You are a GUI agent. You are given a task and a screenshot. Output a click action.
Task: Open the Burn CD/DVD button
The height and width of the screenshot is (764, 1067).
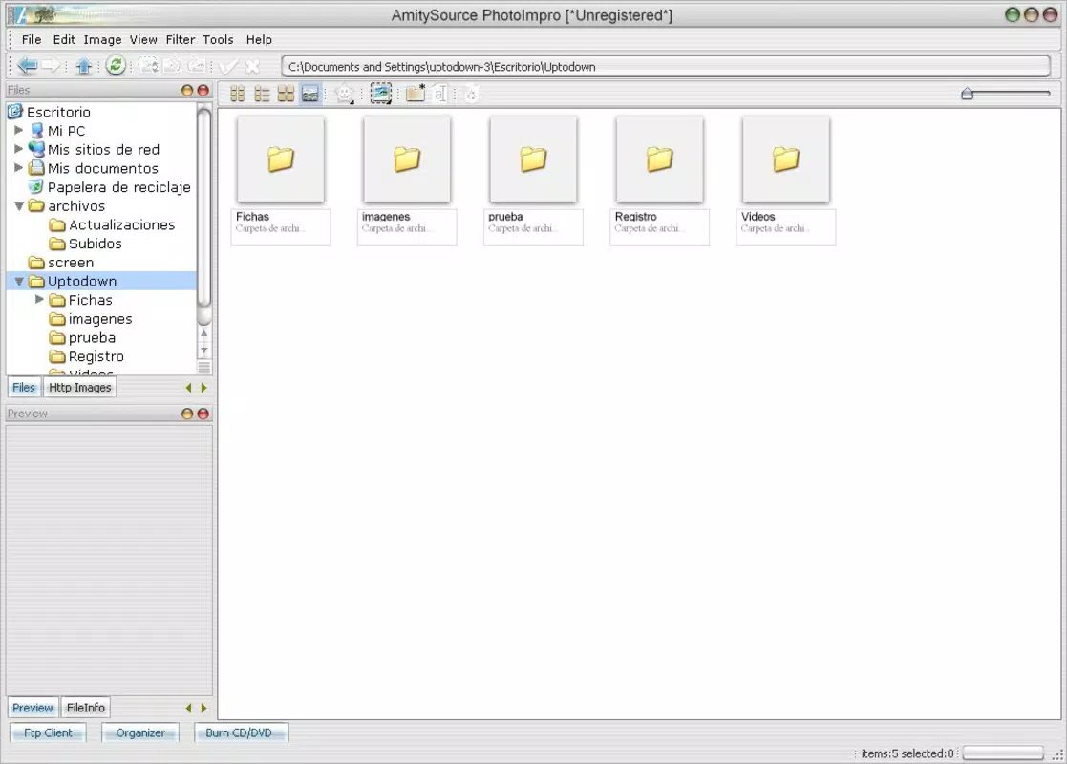pos(239,732)
